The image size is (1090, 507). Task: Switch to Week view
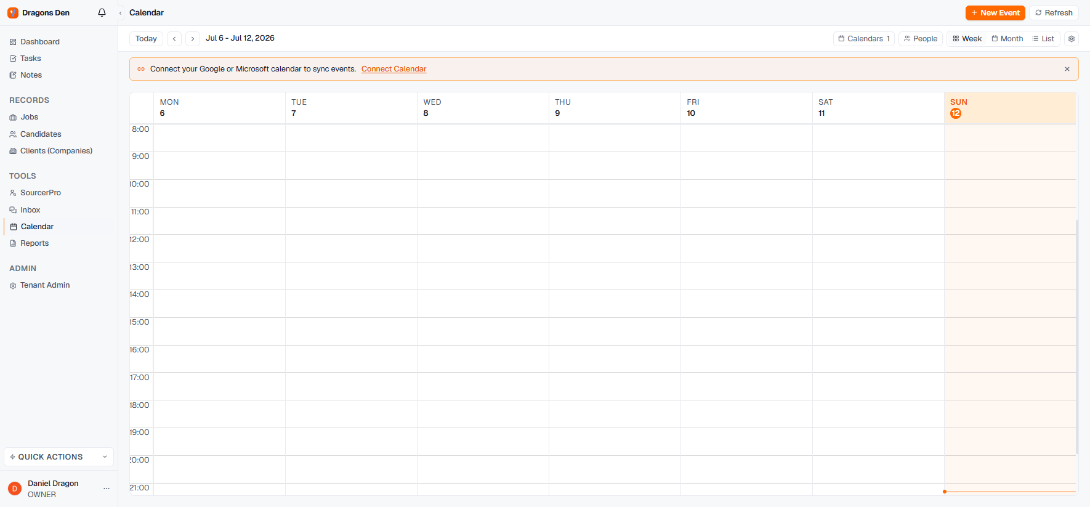[967, 38]
